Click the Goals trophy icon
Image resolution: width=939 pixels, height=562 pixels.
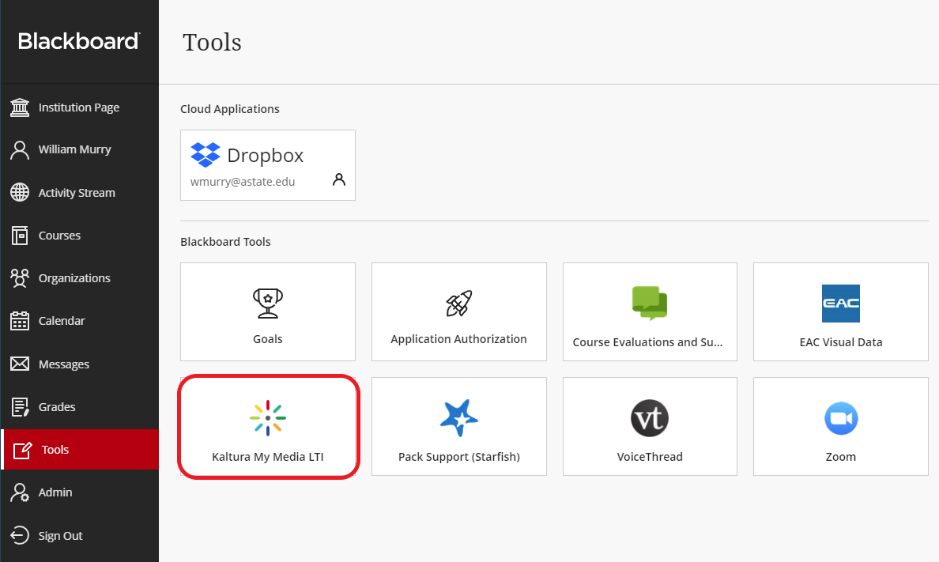pyautogui.click(x=268, y=304)
